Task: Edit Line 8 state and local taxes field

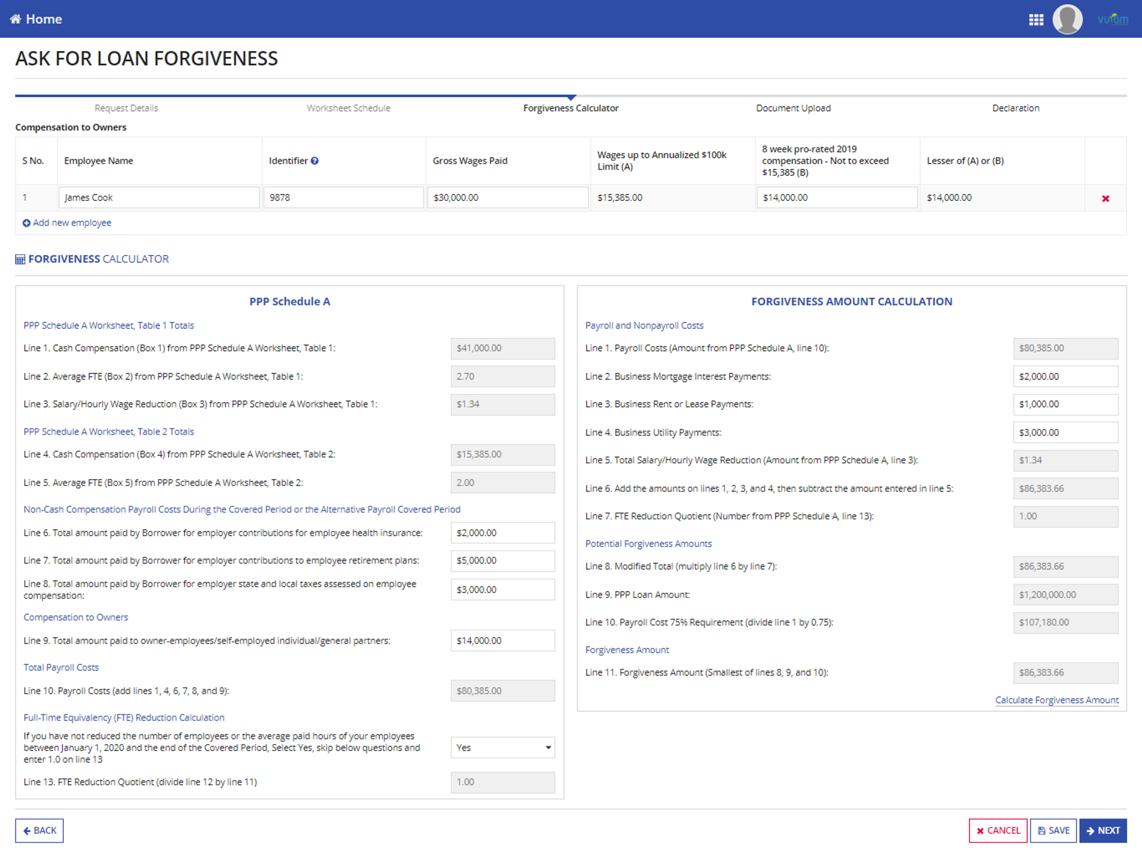Action: [502, 589]
